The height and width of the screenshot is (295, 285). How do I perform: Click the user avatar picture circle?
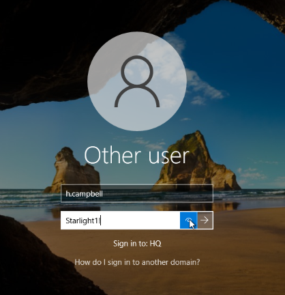coord(137,81)
